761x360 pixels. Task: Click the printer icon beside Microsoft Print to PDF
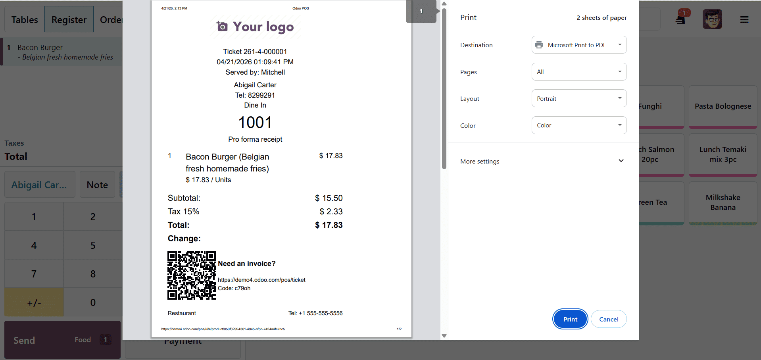(x=539, y=44)
